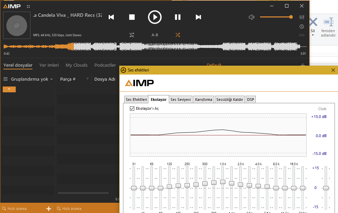
Task: Open the scheduler clock icon
Action: click(x=302, y=27)
